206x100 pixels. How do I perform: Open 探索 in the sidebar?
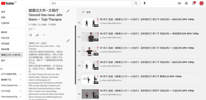tap(3, 17)
